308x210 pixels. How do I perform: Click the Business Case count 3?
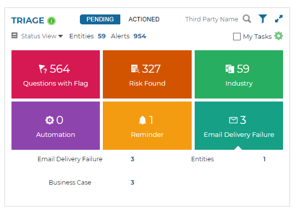coord(132,183)
